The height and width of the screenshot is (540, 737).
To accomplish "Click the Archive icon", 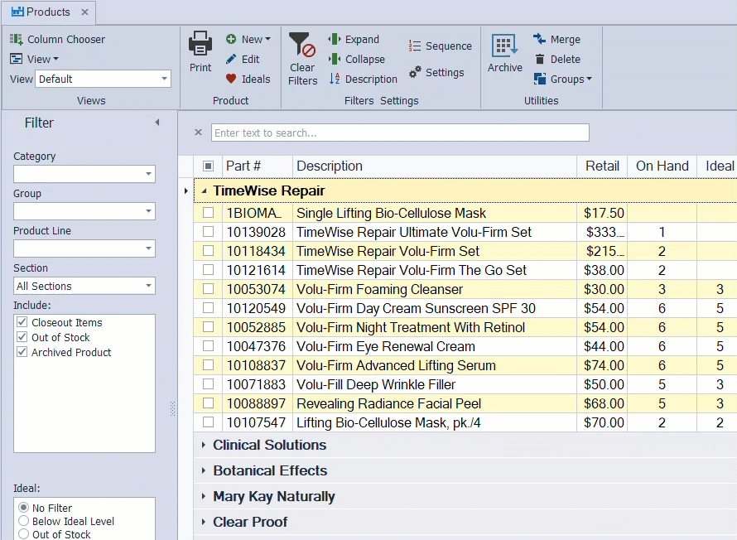I will pos(504,45).
